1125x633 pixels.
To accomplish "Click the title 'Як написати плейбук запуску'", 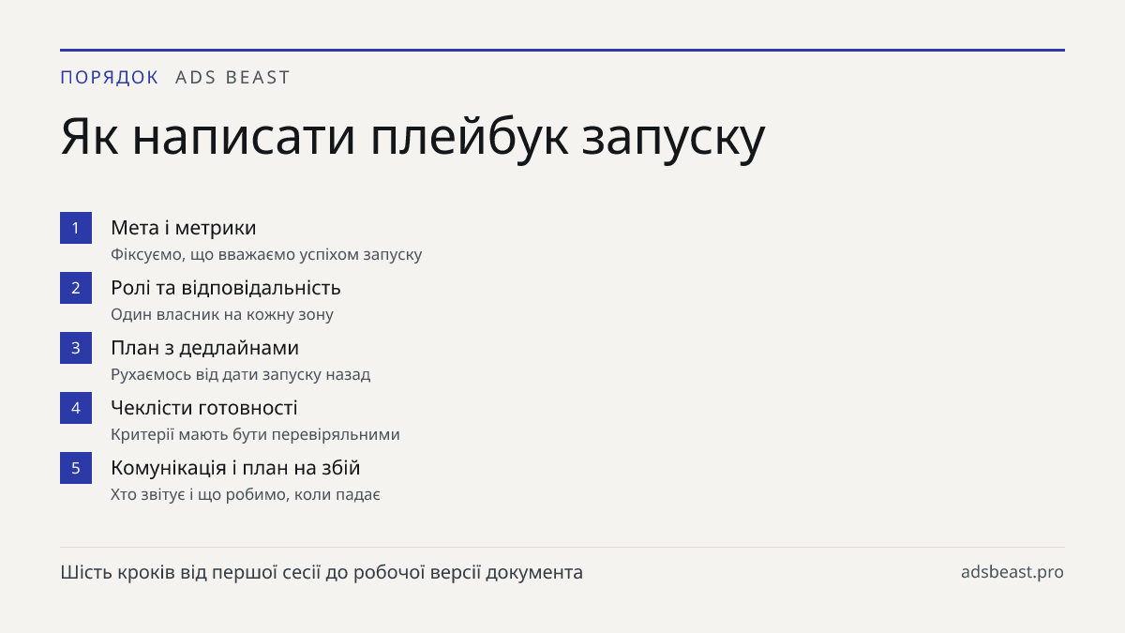I will click(413, 138).
